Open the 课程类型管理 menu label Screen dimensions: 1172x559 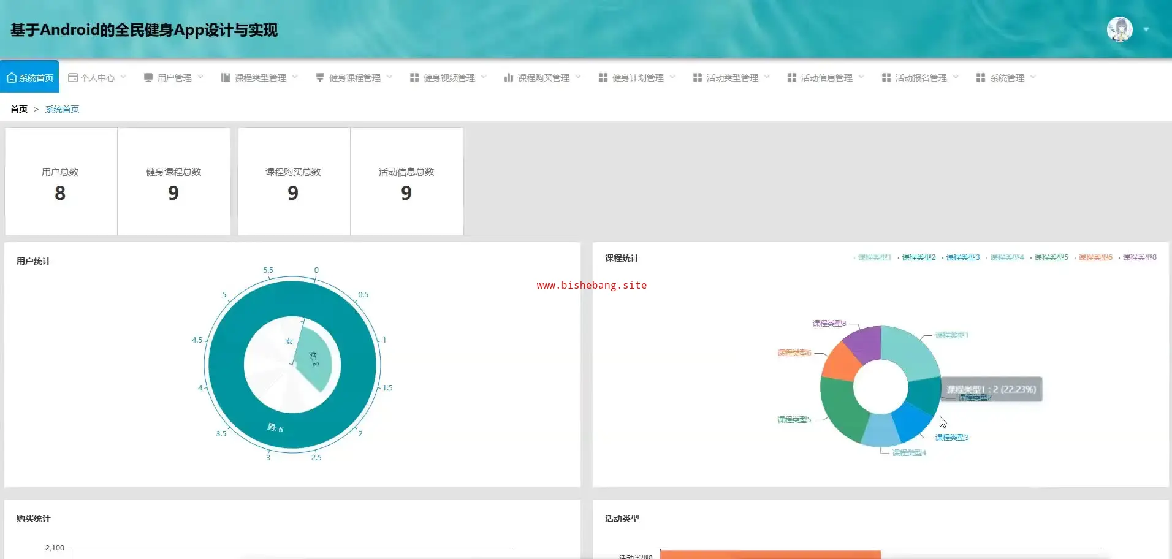coord(261,78)
